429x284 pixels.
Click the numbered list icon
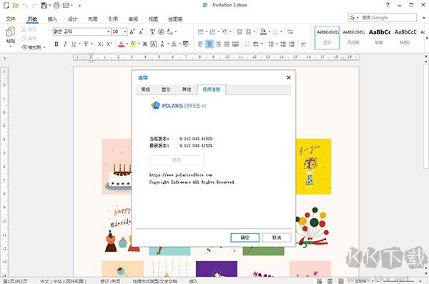pos(212,31)
